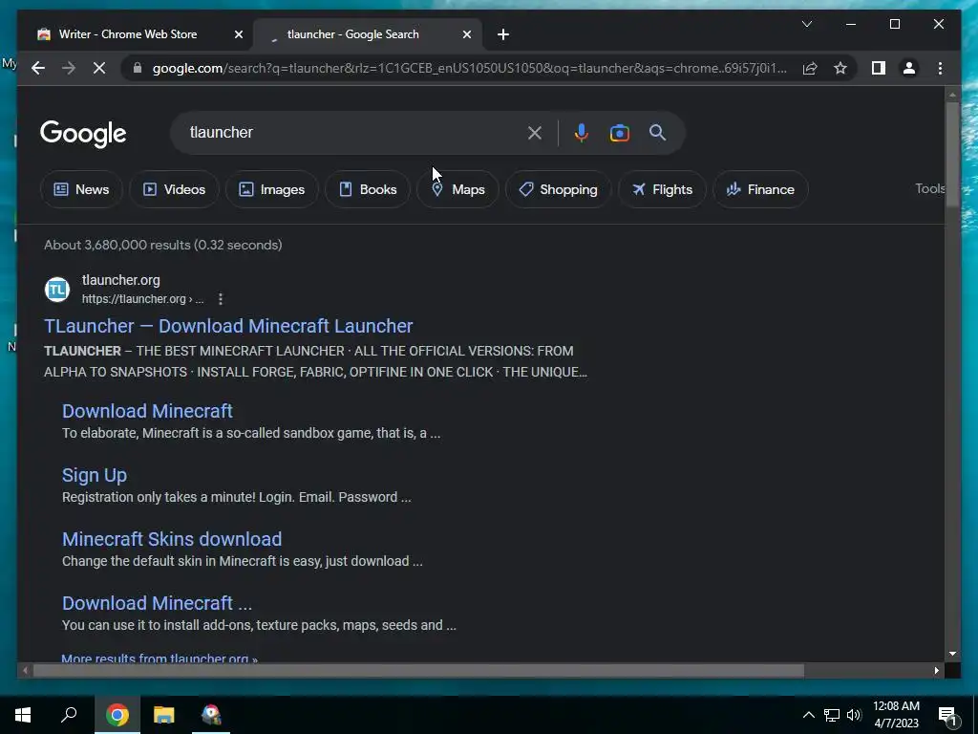The image size is (978, 734).
Task: Open the TL favicon of tlauncher.org
Action: [x=56, y=290]
